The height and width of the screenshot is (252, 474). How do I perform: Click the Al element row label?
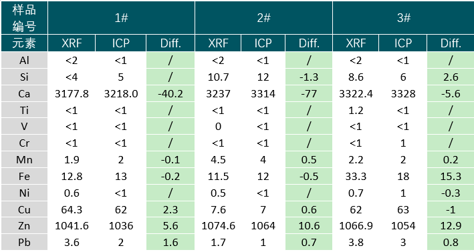point(24,61)
